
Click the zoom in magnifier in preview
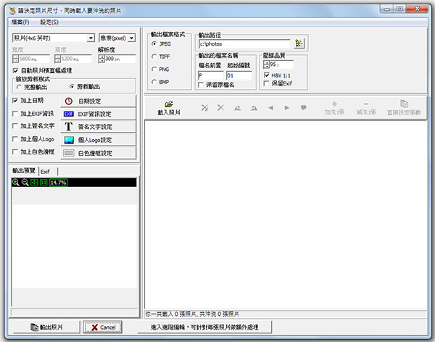16,183
